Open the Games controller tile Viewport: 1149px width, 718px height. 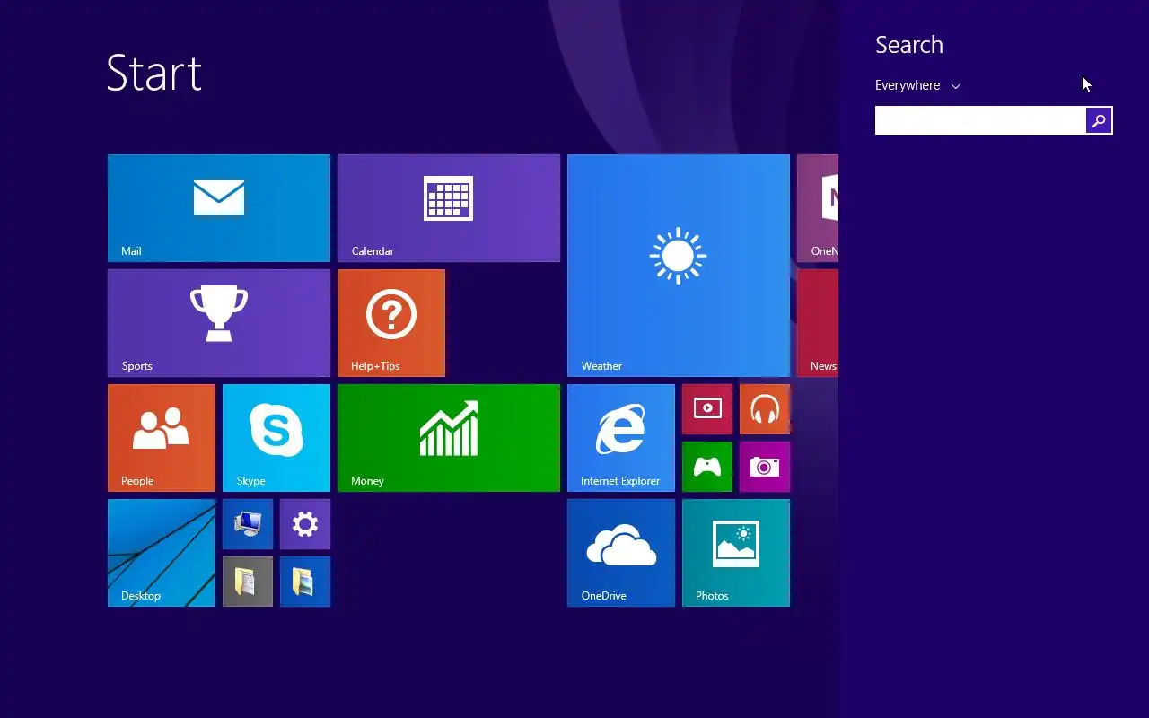[707, 467]
